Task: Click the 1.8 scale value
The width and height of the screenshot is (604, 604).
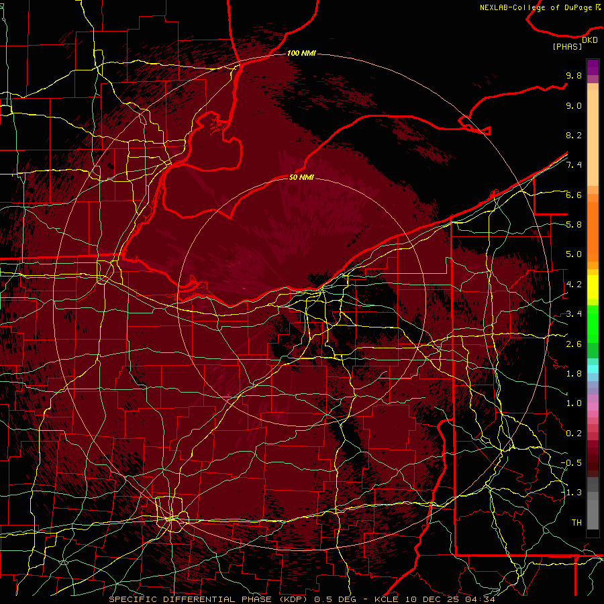Action: point(574,374)
